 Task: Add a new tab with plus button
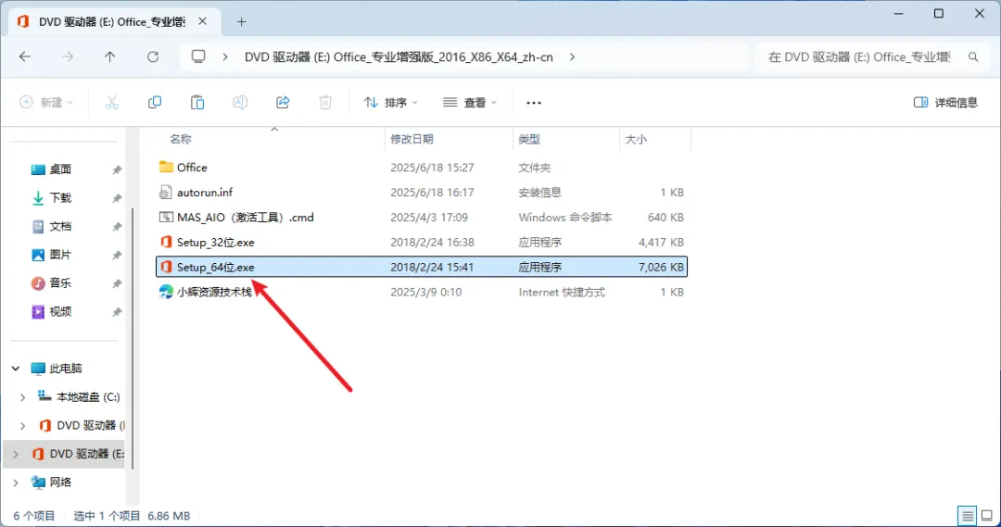click(241, 21)
